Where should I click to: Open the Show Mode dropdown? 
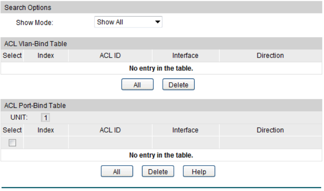point(128,22)
